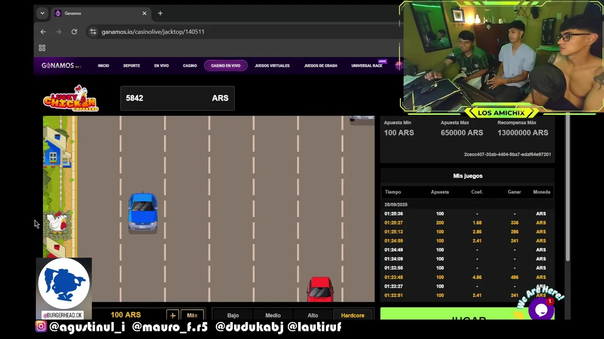Screen dimensions: 604x339
Task: Click the LOS AMICHIX banner label
Action: [501, 113]
